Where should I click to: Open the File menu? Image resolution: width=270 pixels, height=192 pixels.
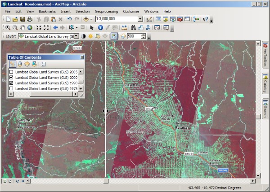coord(8,11)
